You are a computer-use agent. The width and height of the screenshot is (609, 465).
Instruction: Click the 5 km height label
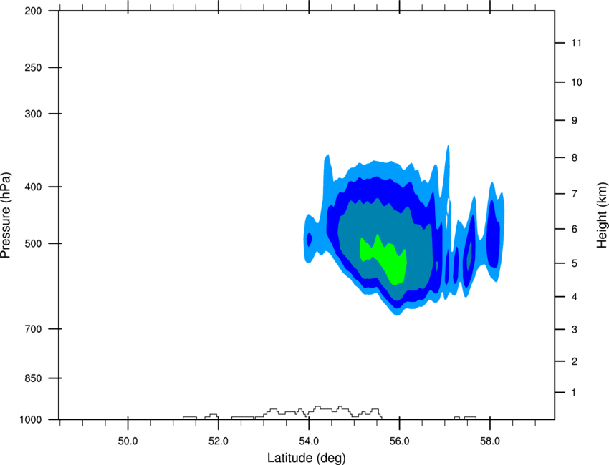575,263
